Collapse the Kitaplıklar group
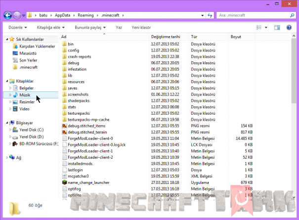The height and width of the screenshot is (220, 299). 7,81
